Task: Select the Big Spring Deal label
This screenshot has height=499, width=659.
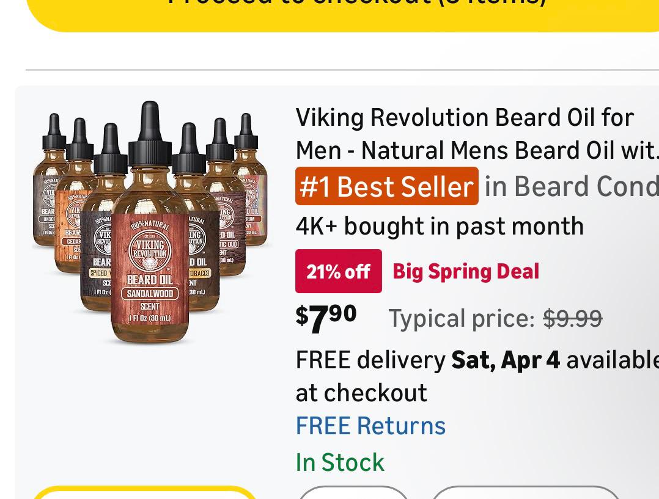Action: (x=466, y=271)
